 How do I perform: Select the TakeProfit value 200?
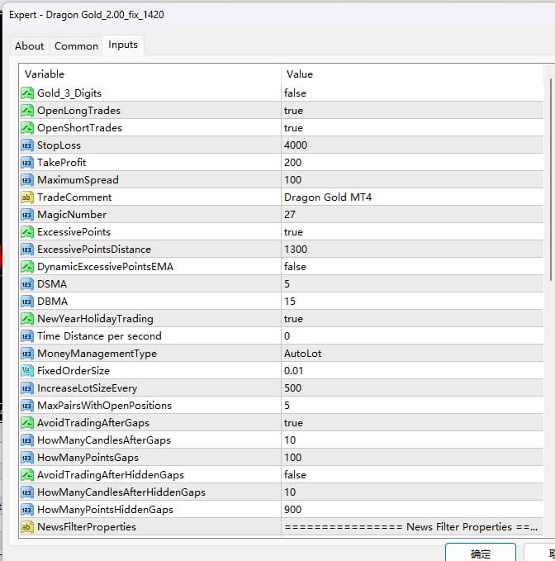292,163
